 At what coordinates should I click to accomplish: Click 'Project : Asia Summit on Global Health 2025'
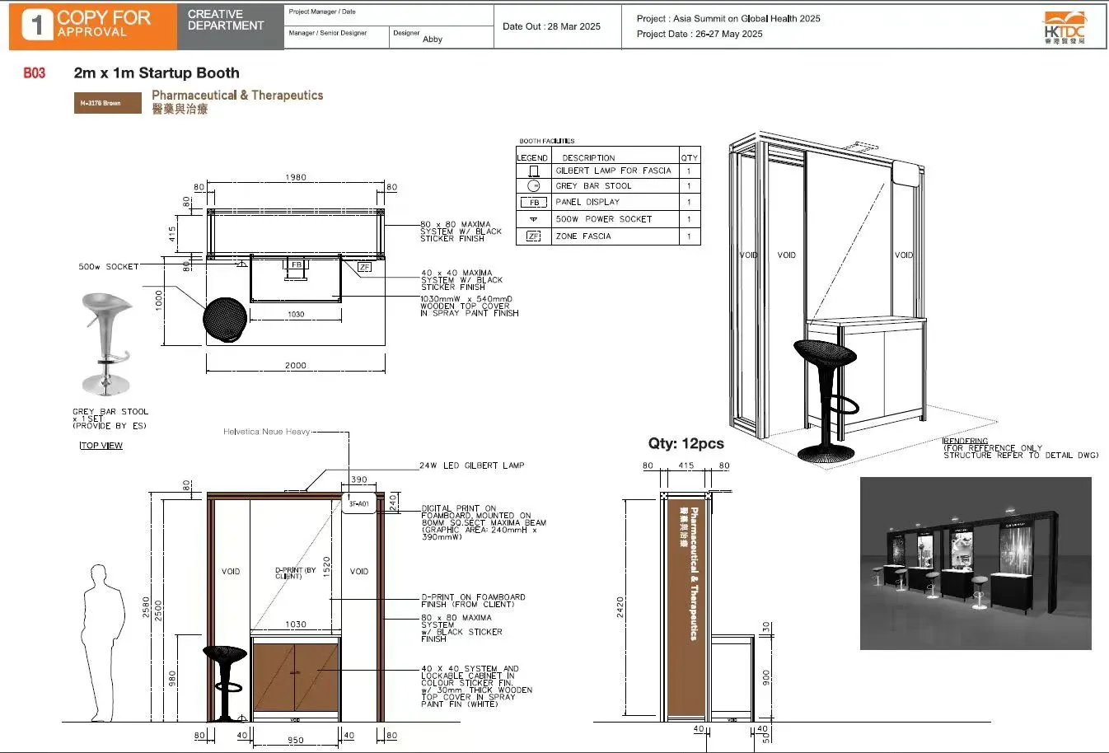728,18
